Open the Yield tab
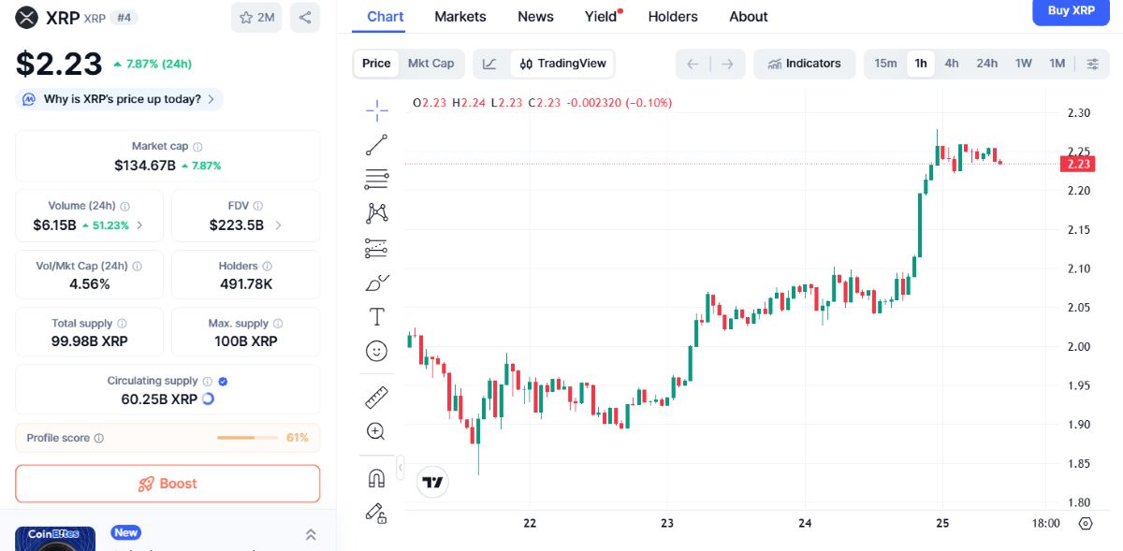Viewport: 1123px width, 551px height. coord(603,17)
